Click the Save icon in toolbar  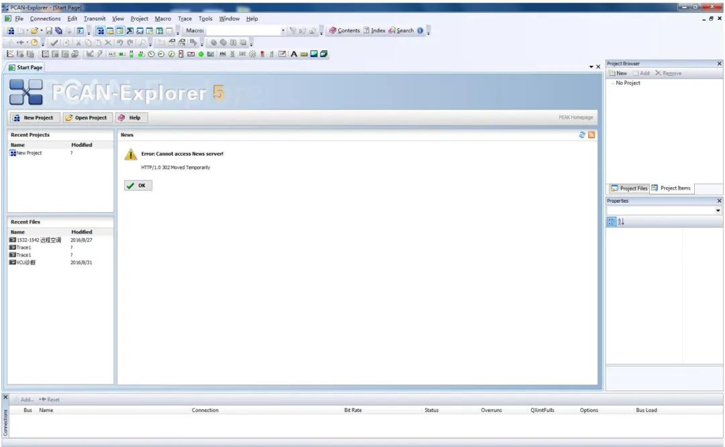[48, 30]
